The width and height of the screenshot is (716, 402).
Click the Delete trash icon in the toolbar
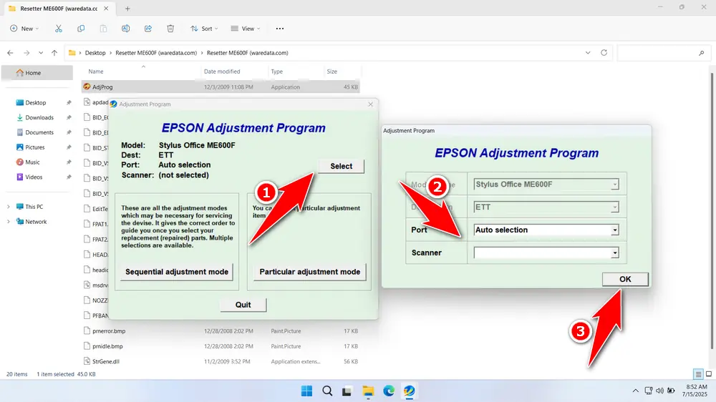tap(170, 29)
